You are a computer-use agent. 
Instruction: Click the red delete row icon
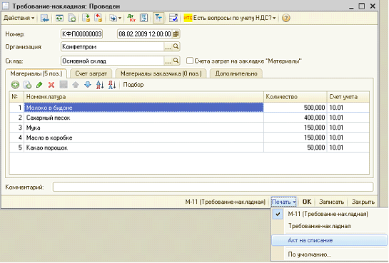coord(51,85)
